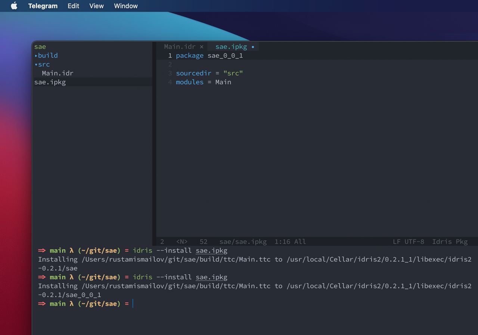The image size is (478, 335).
Task: Click the 52 count in status bar
Action: pos(204,242)
